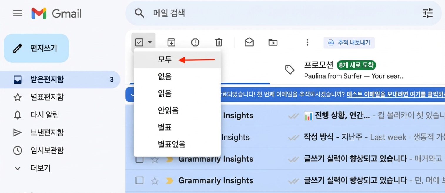Open the 프로모션 category tab
This screenshot has height=193, width=445.
(x=319, y=65)
